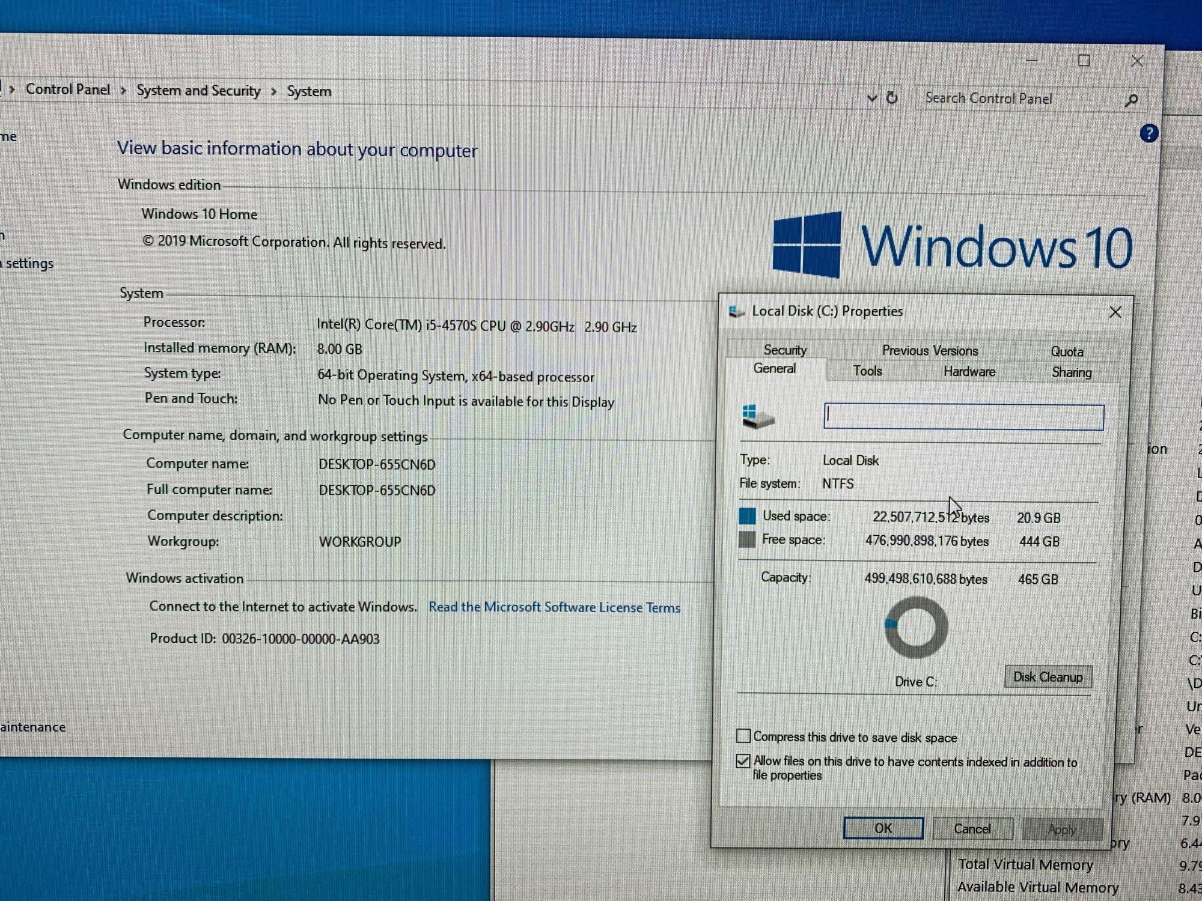Click the Disk Cleanup button
The height and width of the screenshot is (901, 1202).
1048,677
